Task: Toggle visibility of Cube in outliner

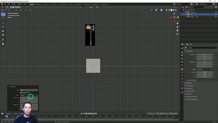Action: (216, 14)
